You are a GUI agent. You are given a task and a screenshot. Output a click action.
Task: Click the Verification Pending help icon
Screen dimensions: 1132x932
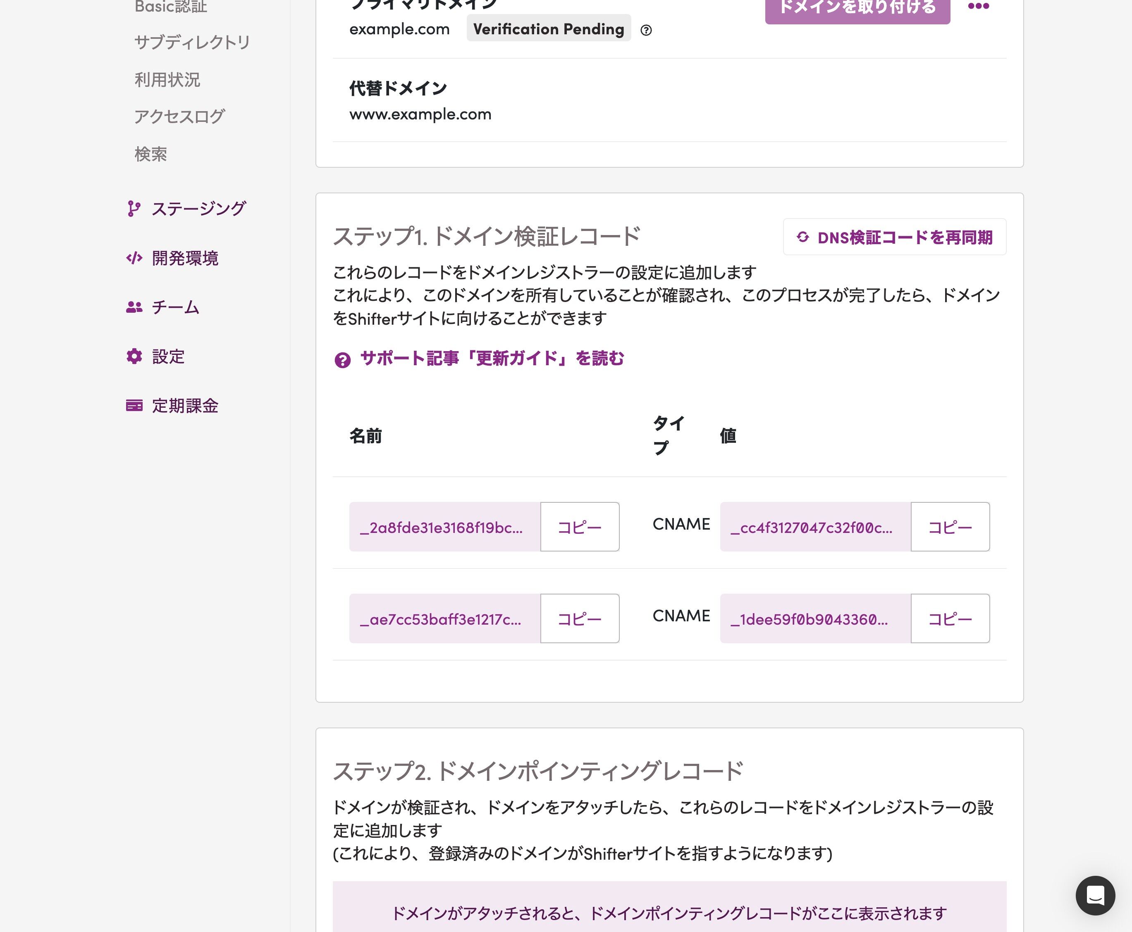[x=646, y=31]
